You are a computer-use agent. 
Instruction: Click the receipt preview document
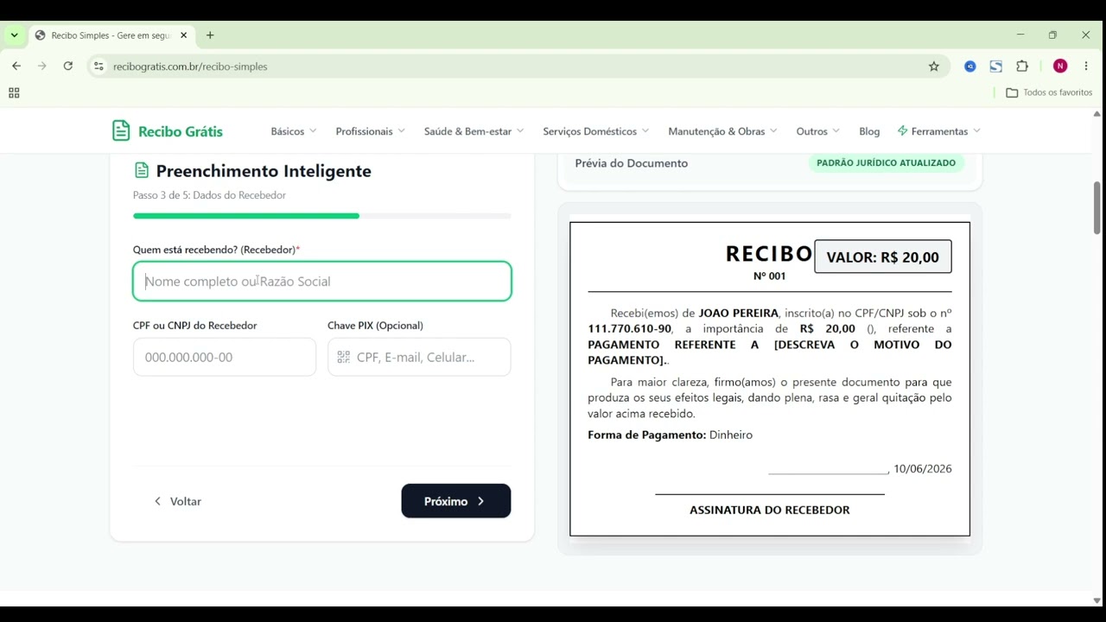[770, 379]
